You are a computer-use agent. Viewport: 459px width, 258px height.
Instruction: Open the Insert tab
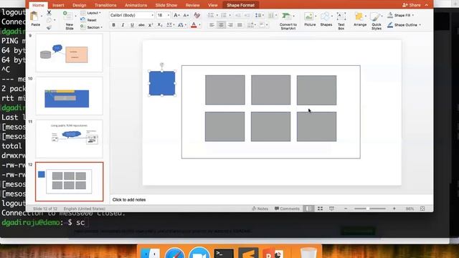pos(58,5)
